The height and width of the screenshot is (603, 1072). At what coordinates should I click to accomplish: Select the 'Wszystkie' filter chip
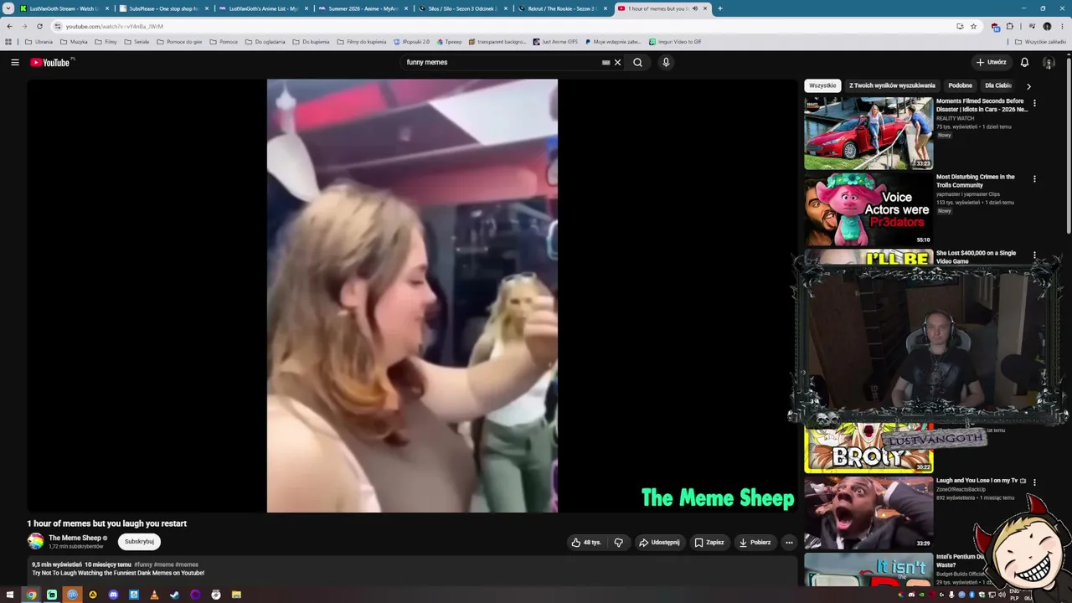(x=822, y=85)
